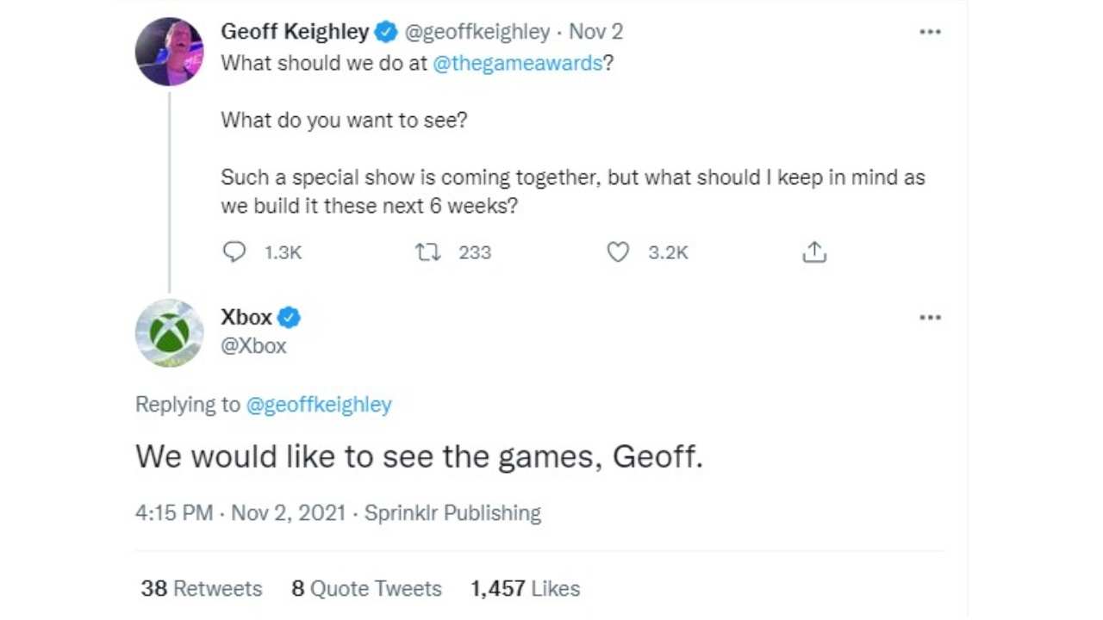
Task: Click the retweet icon on Geoff's tweet
Action: point(427,252)
